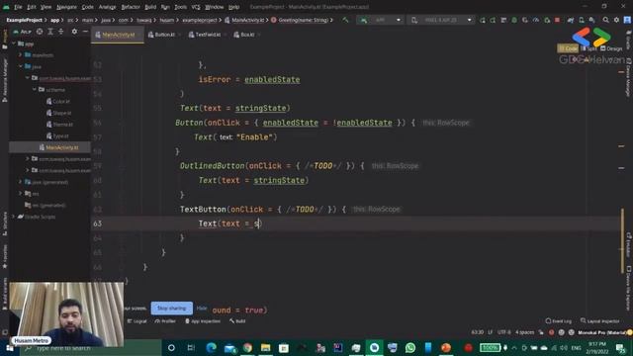Screen dimensions: 633x356
Task: Open the Android view dropdown in Project panel
Action: (22, 32)
